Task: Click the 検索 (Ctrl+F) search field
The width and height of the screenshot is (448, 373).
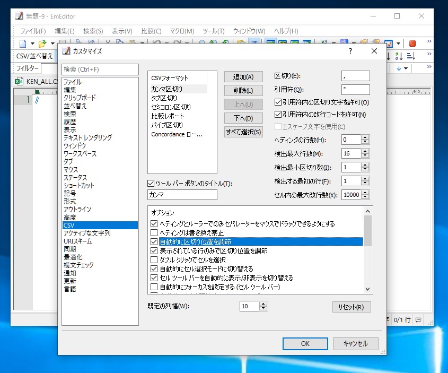Action: pos(100,69)
